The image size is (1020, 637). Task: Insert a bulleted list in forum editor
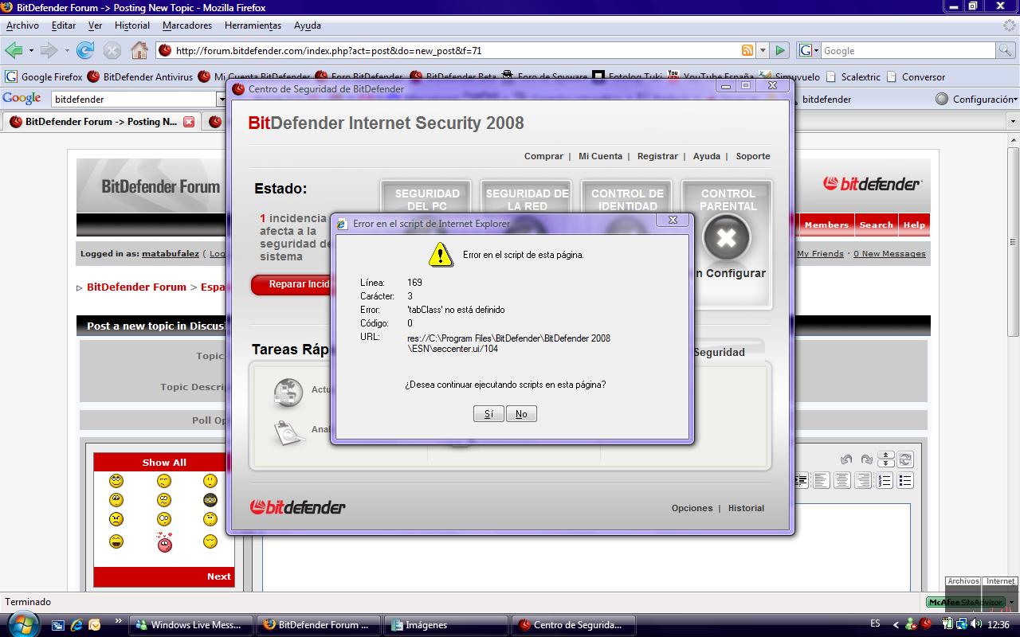coord(905,480)
